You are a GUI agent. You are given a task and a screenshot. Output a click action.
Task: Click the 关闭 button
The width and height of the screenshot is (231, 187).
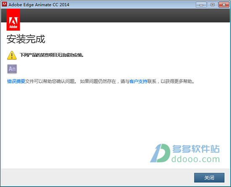(x=209, y=178)
